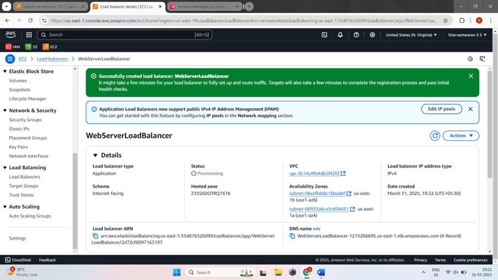Open the S3 shortcut in favorites bar
Screen dimensions: 498x280
point(31,47)
